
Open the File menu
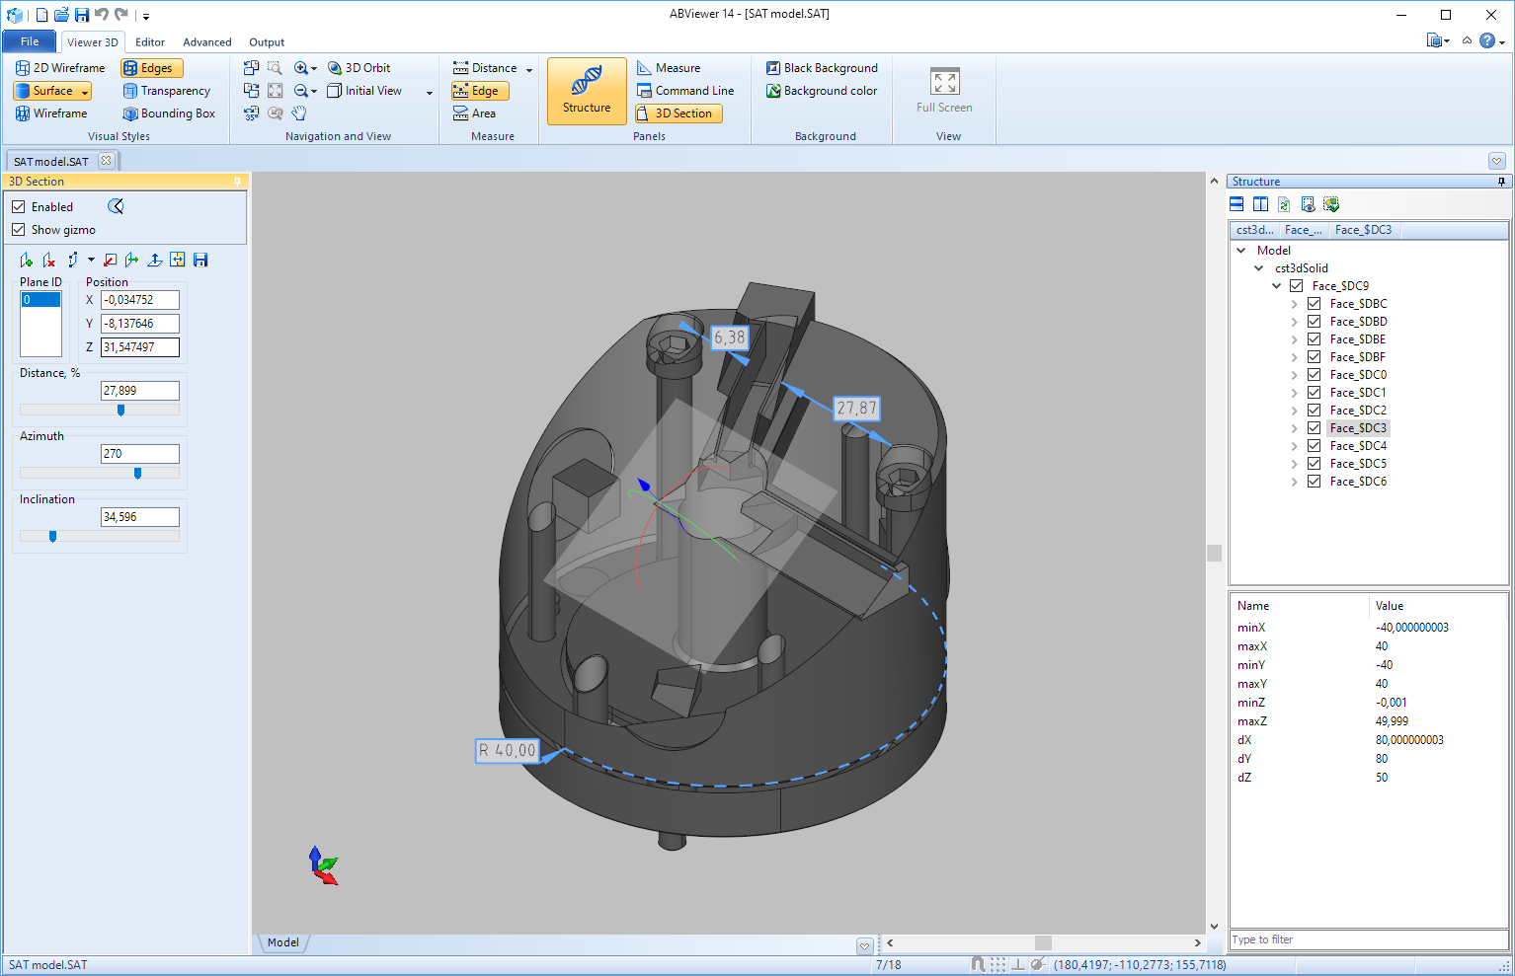coord(30,41)
